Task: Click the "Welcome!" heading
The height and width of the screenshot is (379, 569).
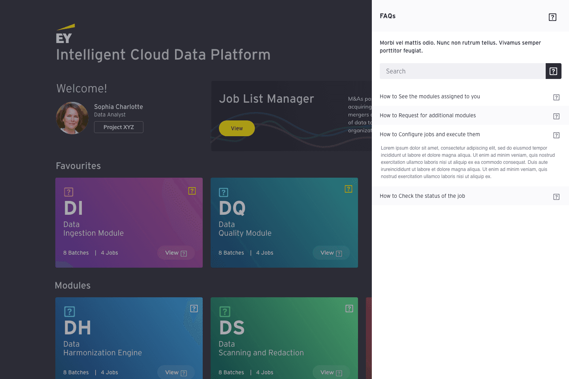Action: coord(82,88)
